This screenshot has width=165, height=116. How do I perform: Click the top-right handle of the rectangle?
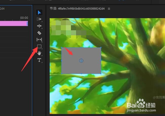101,47
